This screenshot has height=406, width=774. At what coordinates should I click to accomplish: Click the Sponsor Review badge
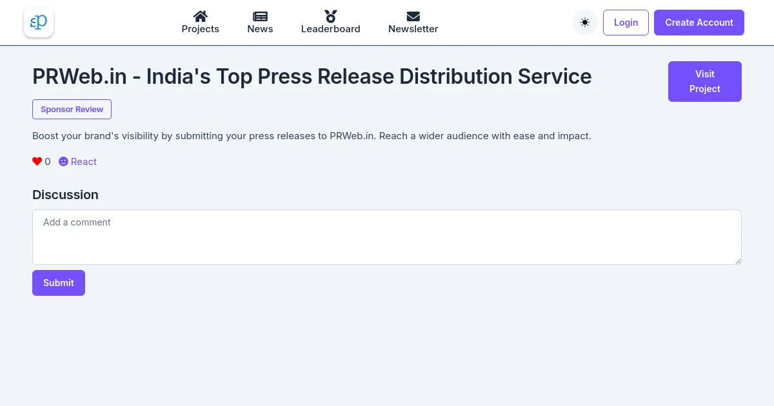click(72, 110)
